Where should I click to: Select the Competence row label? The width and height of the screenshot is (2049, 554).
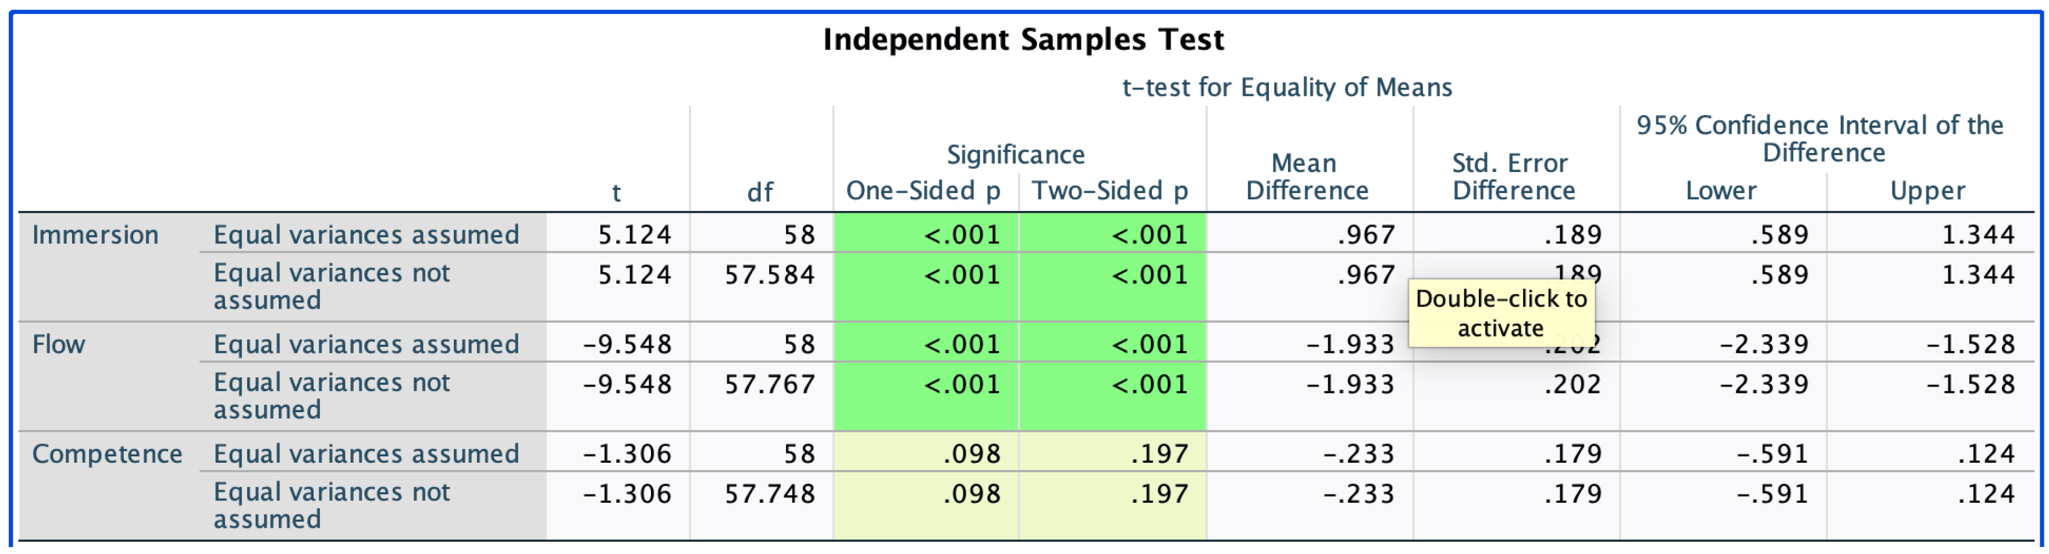108,454
